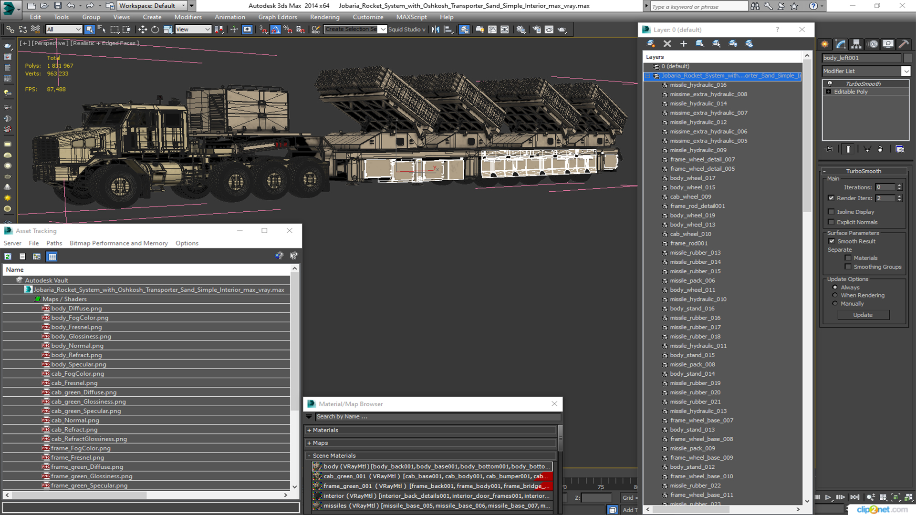Open the Modifier List dropdown
The height and width of the screenshot is (515, 916).
coord(906,71)
